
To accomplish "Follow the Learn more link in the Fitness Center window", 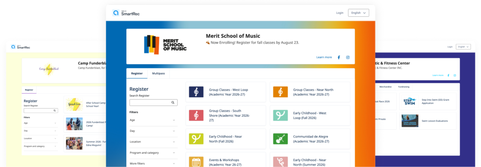I will [438, 75].
